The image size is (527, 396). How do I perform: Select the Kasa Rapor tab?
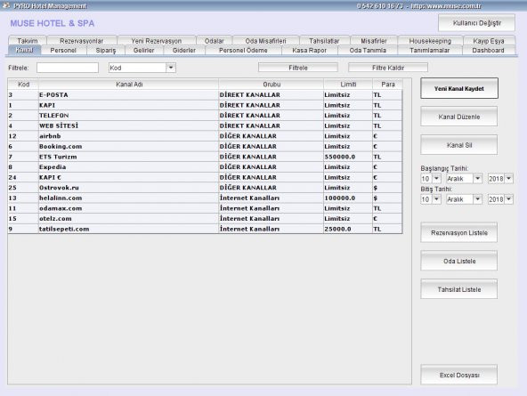pyautogui.click(x=309, y=51)
